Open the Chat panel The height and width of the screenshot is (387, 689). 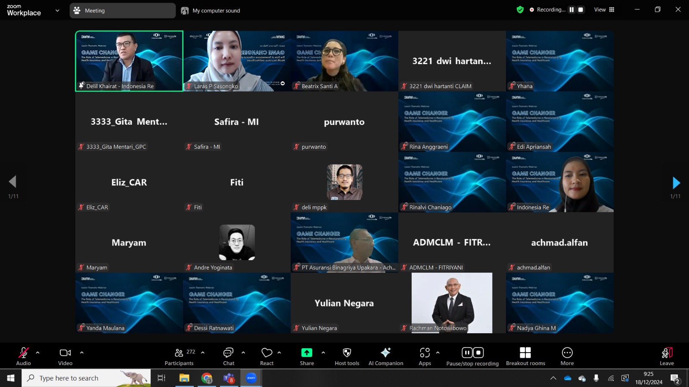[229, 357]
